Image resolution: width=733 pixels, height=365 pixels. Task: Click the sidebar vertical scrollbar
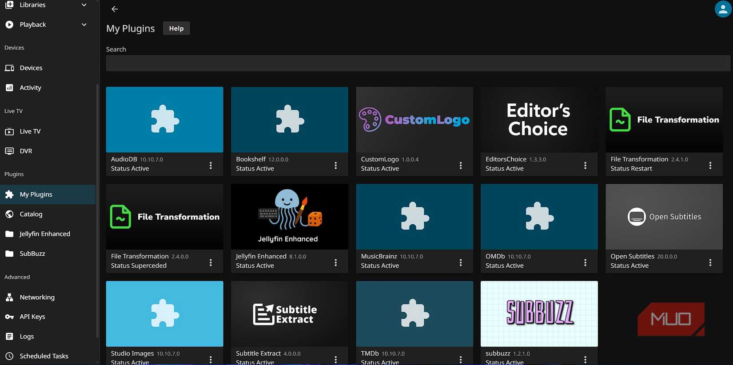coord(97,211)
